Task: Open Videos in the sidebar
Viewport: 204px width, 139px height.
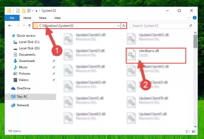Action: 24,80
